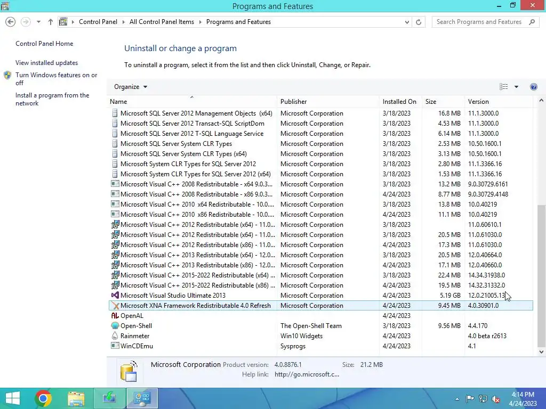546x409 pixels.
Task: Select Microsoft SQL Server 2012 Management Objects (x64) icon
Action: tap(115, 113)
